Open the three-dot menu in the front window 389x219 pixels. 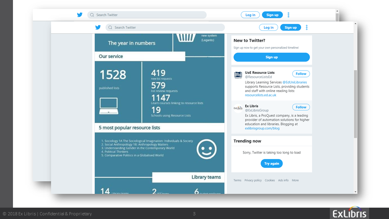coord(307,28)
